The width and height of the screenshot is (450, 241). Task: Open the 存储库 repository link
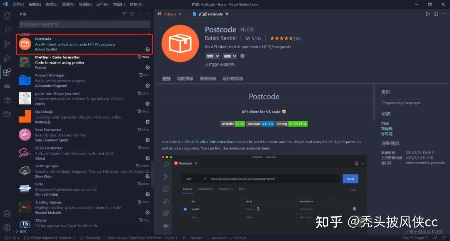coord(387,129)
